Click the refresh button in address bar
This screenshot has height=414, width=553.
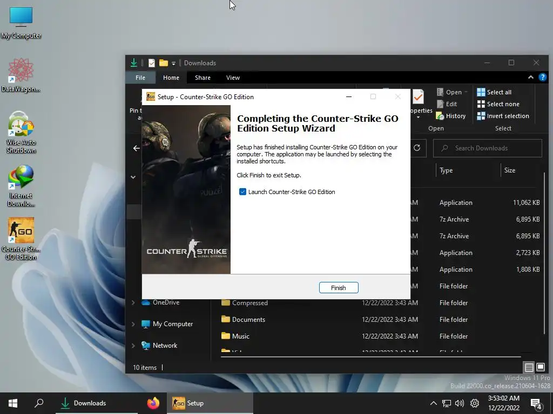click(417, 148)
